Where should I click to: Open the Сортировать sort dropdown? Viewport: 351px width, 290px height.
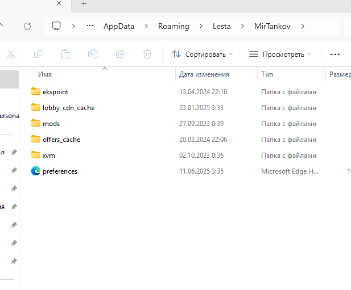(x=203, y=54)
